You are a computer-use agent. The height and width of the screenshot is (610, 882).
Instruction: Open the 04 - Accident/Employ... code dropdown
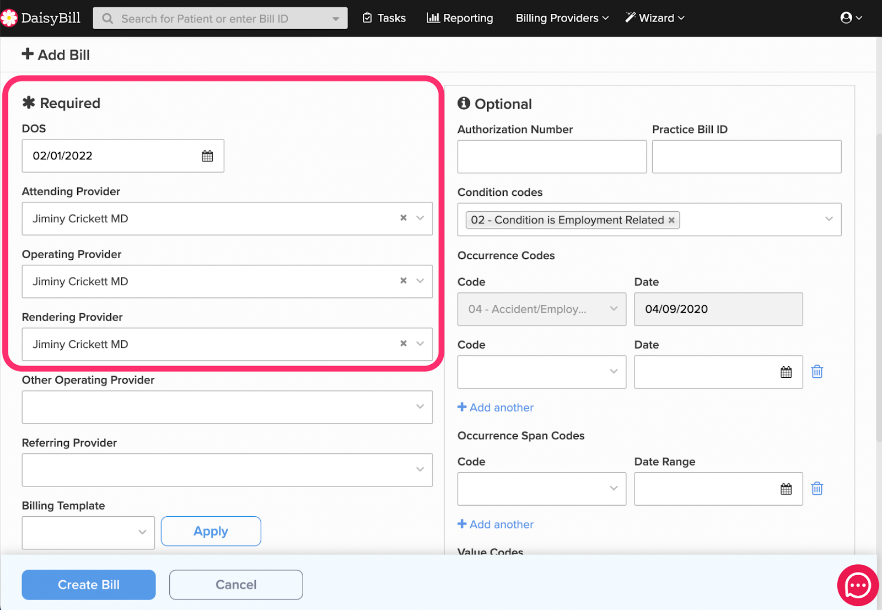pos(542,309)
